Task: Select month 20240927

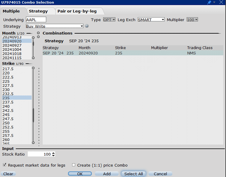Action: [x=17, y=45]
